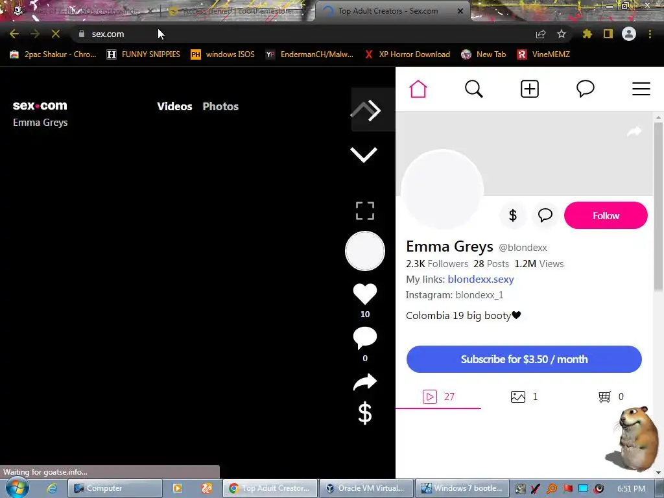
Task: Click the profile panel scrollbar thumb
Action: pyautogui.click(x=658, y=207)
